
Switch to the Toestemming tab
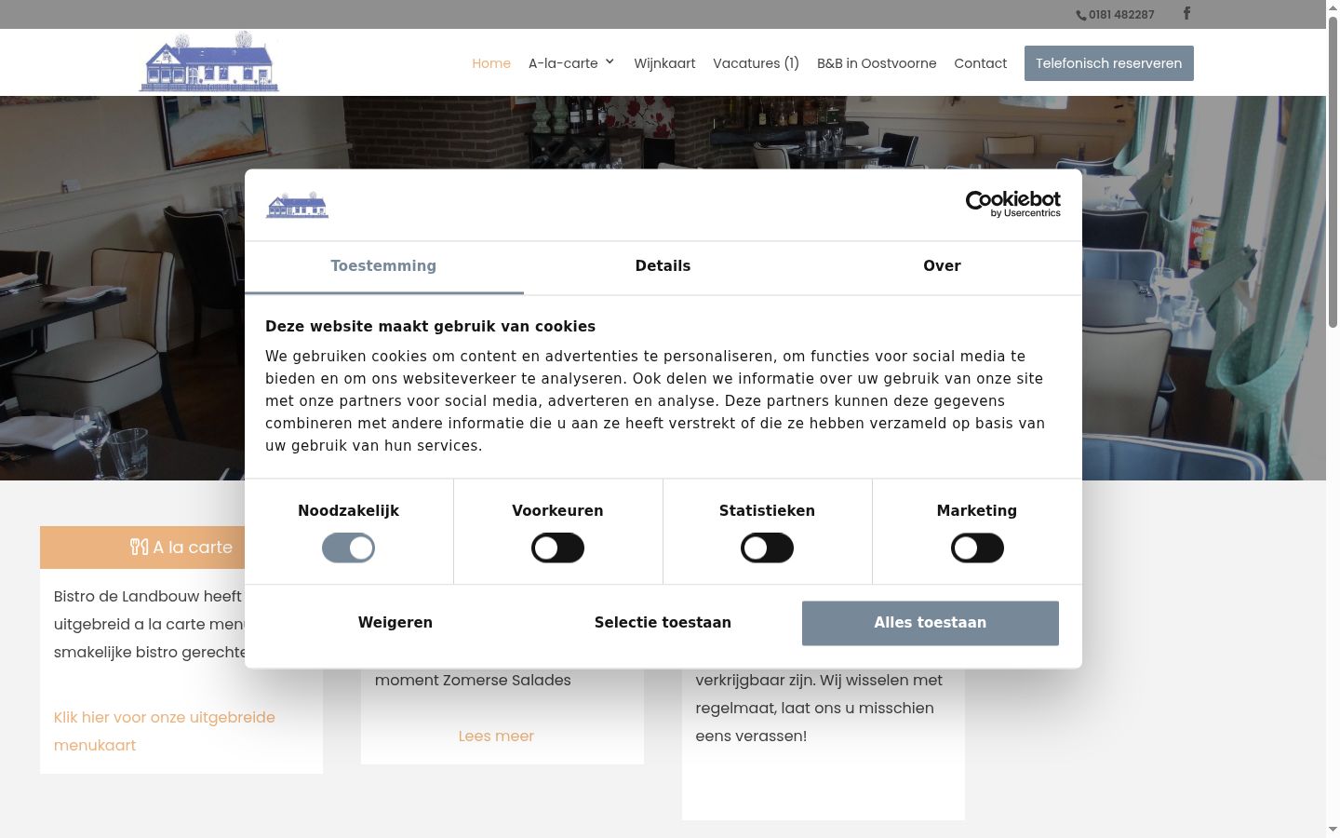coord(383,267)
